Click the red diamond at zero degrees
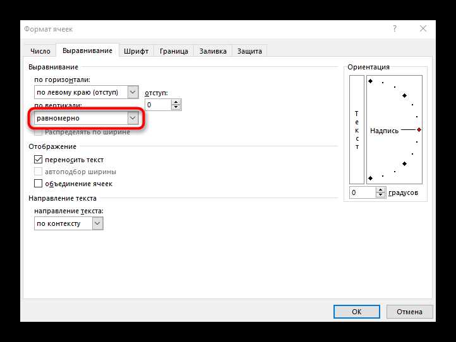This screenshot has height=342, width=456. [x=419, y=129]
